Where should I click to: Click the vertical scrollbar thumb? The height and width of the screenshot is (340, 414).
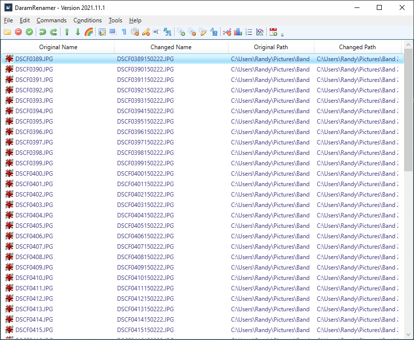click(408, 110)
